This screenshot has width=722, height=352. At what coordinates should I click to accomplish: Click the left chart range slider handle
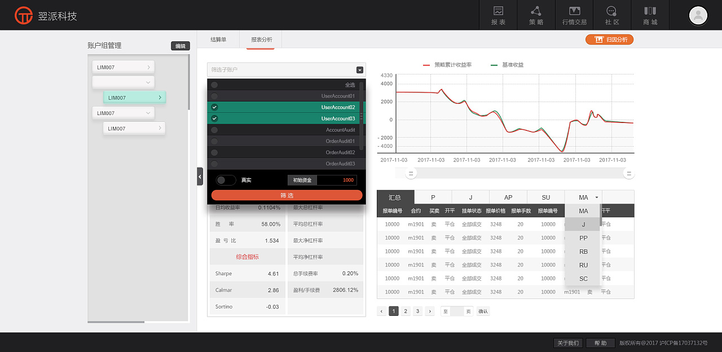coord(411,173)
